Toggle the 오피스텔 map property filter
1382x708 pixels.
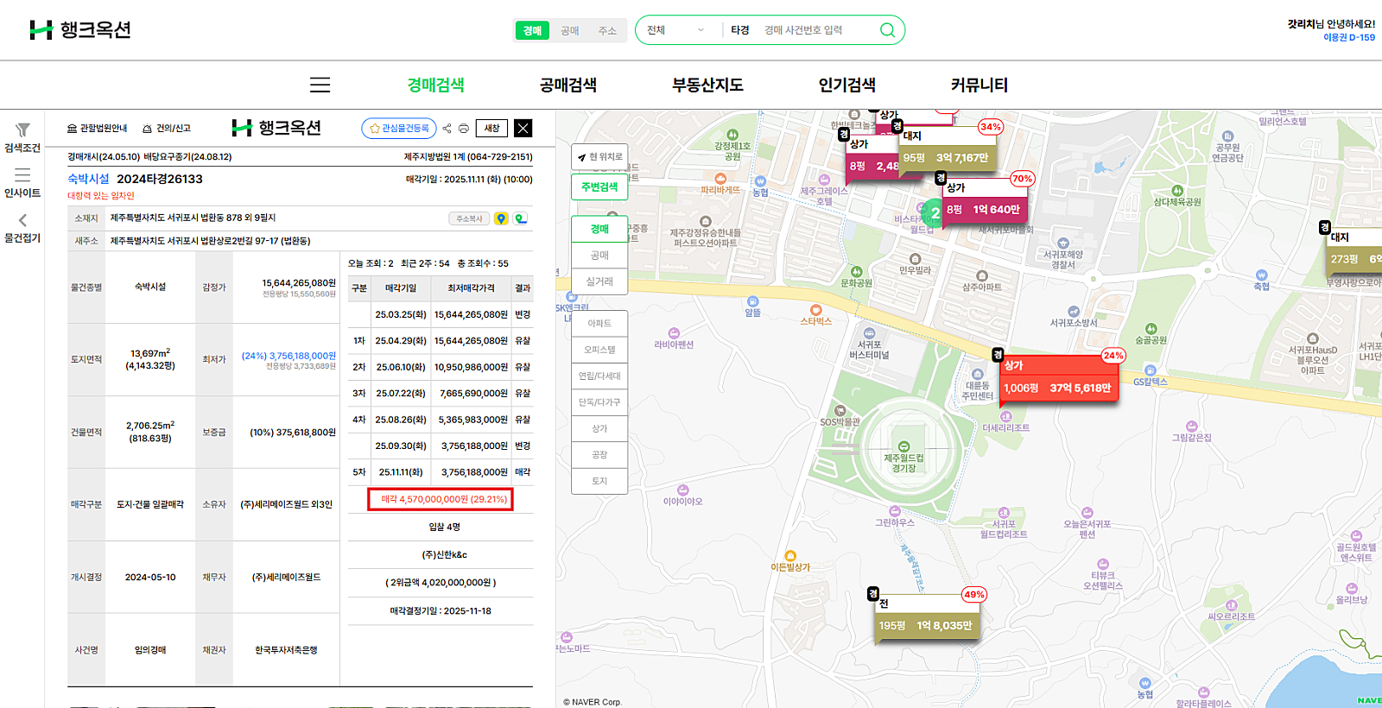599,350
